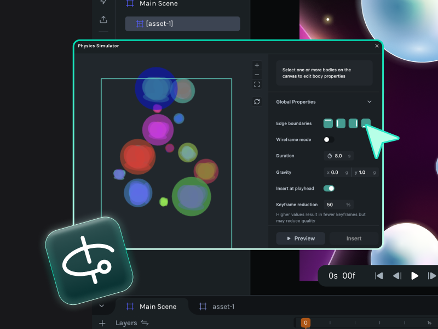The width and height of the screenshot is (438, 329).
Task: Toggle the top edge boundary
Action: [328, 123]
